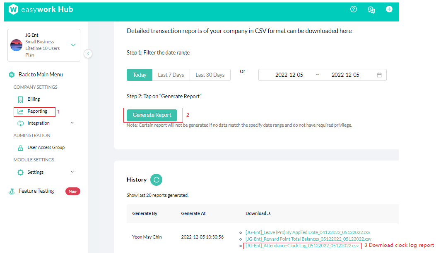This screenshot has width=436, height=253.
Task: Click the plus add icon in header
Action: click(389, 9)
